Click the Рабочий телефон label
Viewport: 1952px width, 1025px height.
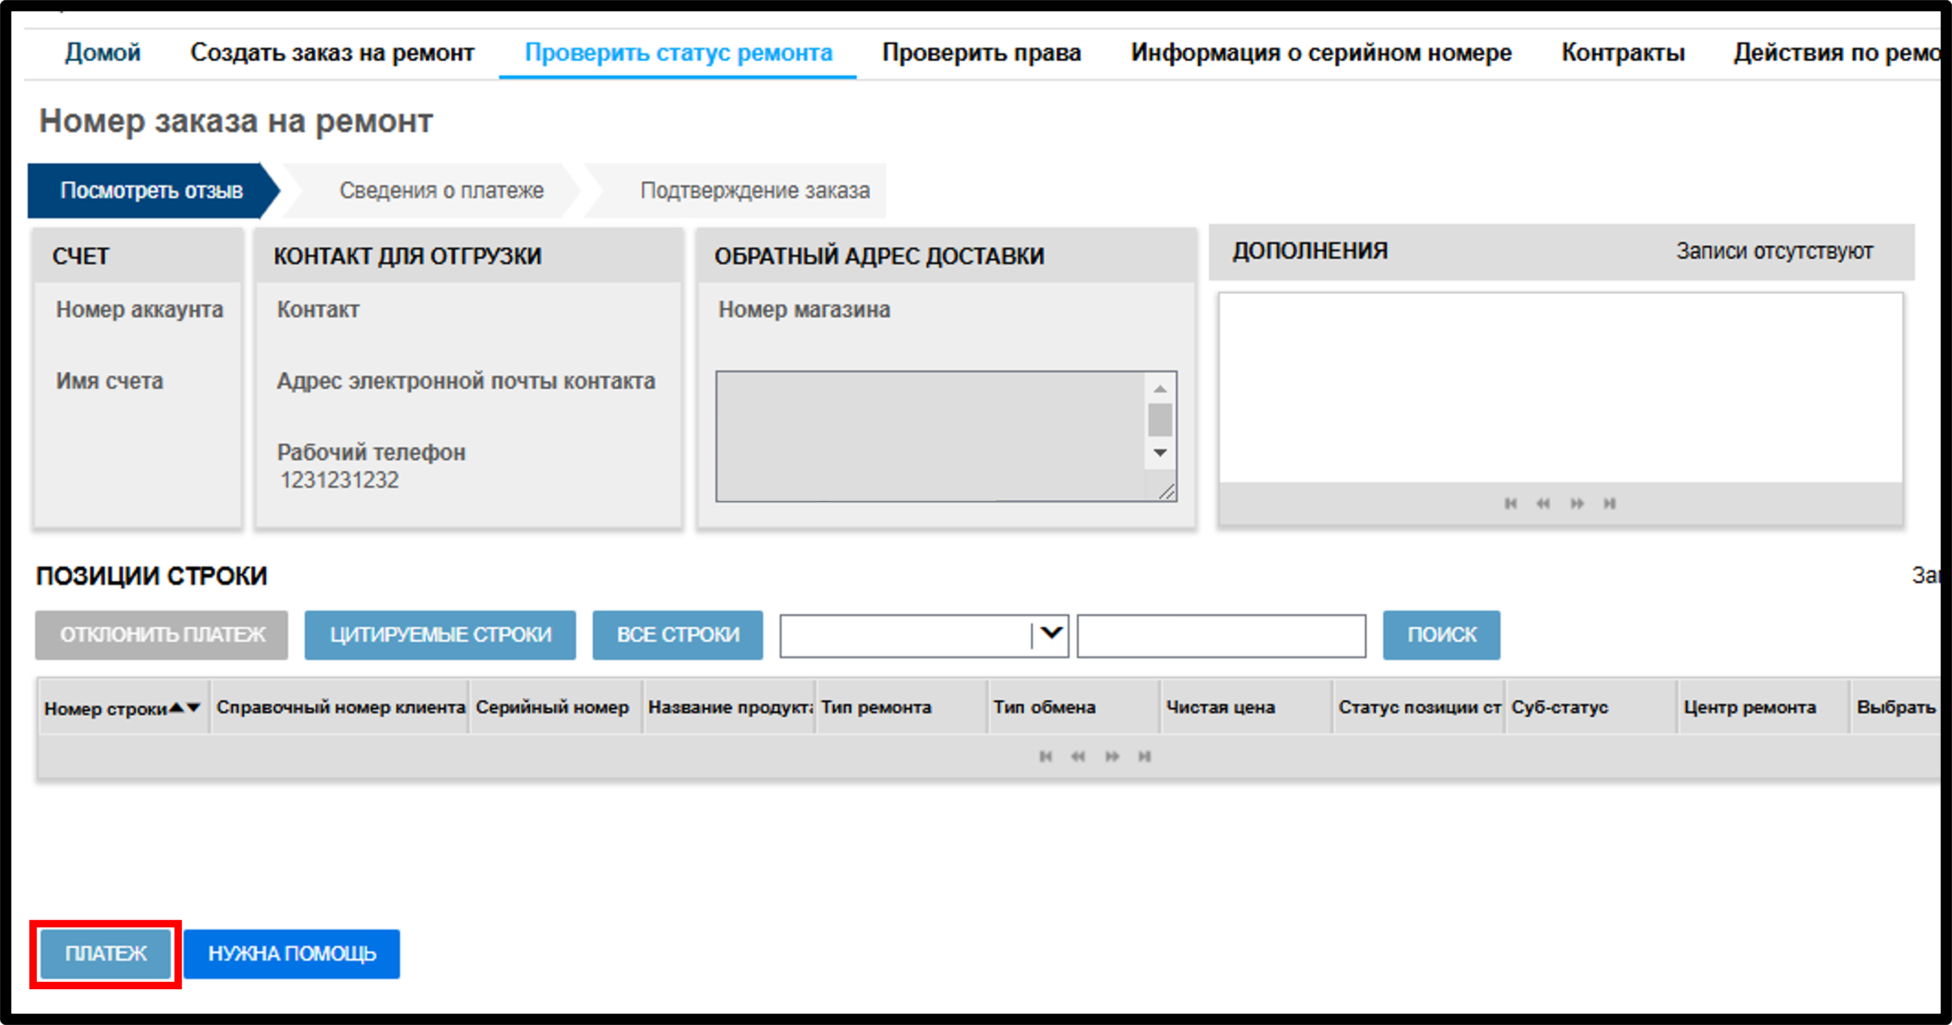tap(371, 452)
